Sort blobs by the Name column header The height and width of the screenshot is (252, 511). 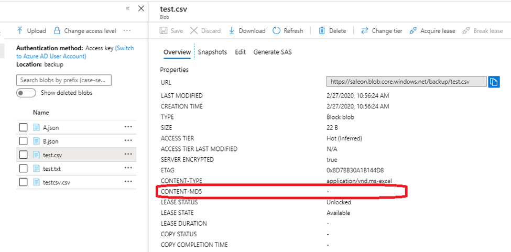coord(41,113)
